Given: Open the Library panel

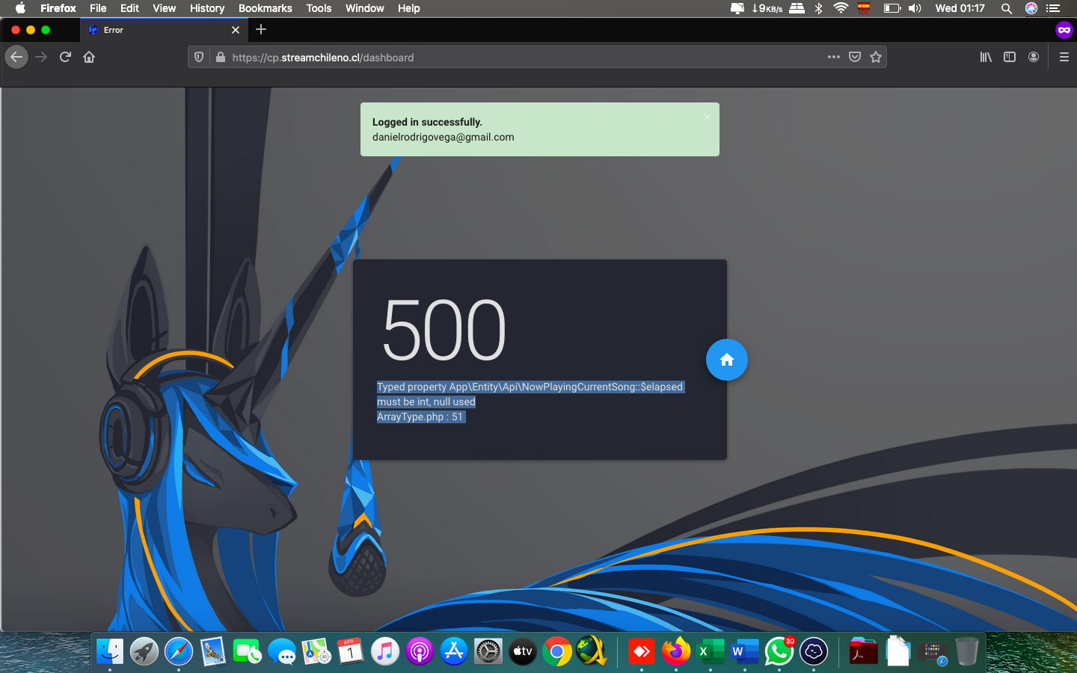Looking at the screenshot, I should click(986, 57).
